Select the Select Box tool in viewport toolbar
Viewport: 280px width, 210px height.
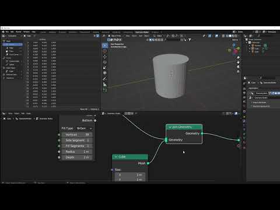pyautogui.click(x=105, y=45)
